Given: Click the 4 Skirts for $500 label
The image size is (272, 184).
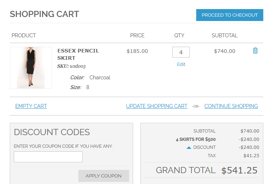Looking at the screenshot, I should [x=195, y=139].
